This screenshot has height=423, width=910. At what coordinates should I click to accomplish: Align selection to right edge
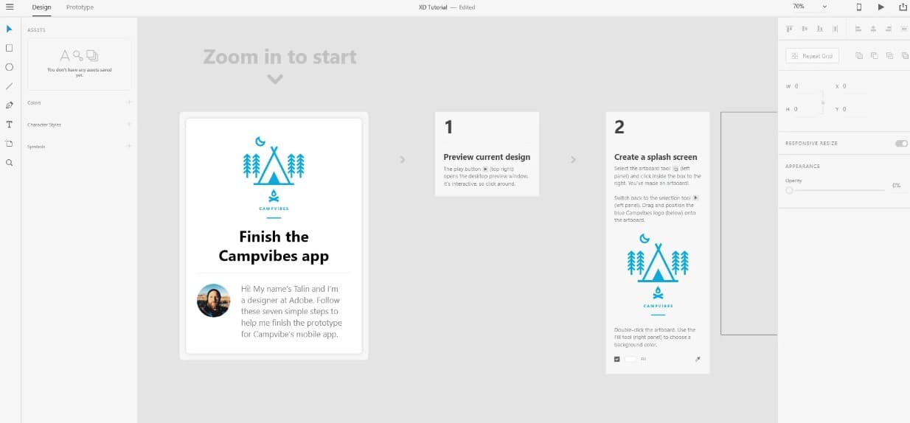889,29
